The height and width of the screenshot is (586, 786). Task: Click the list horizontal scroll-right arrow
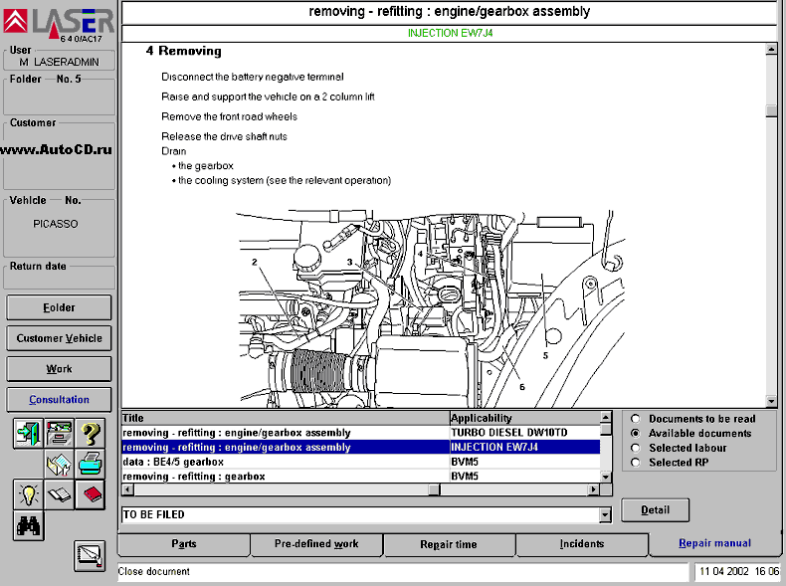point(594,489)
